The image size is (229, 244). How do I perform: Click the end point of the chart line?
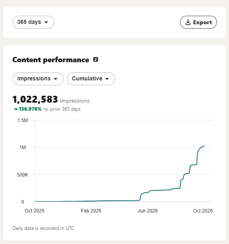point(204,146)
